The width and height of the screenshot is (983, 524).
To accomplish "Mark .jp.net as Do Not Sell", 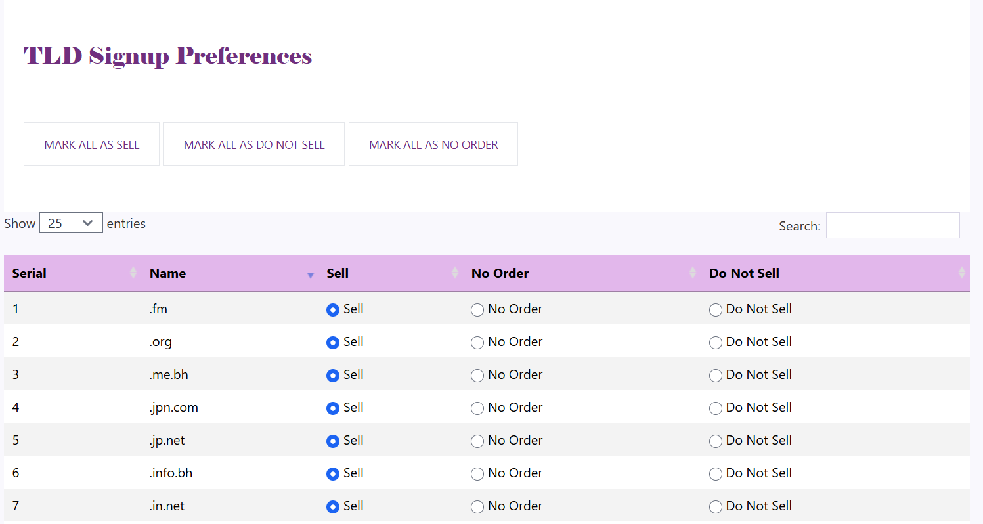I will coord(716,441).
